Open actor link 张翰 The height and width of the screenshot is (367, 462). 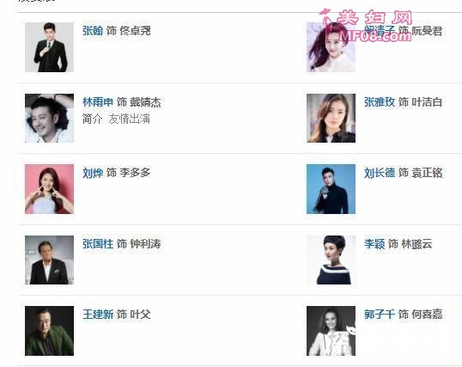(x=93, y=31)
